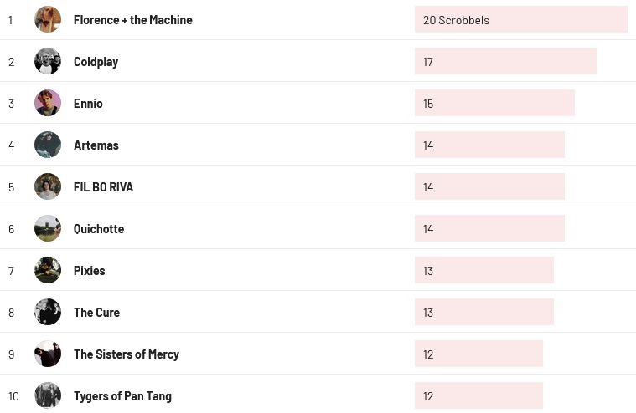Open FIL BO RIVA's avatar image
Image resolution: width=636 pixels, height=413 pixels.
[x=48, y=186]
